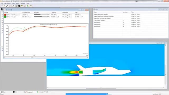Click the Time column header in Log window
This screenshot has height=95, width=169.
(x=133, y=12)
